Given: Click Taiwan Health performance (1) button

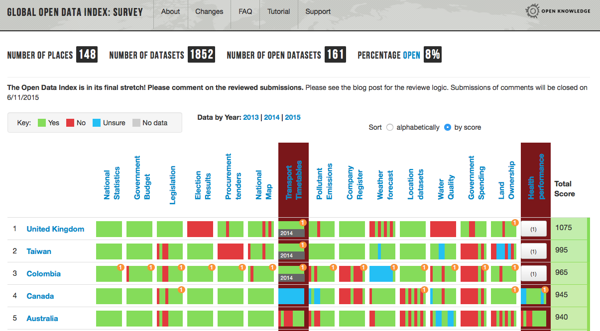Looking at the screenshot, I should tap(534, 251).
